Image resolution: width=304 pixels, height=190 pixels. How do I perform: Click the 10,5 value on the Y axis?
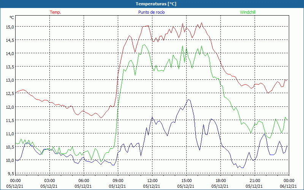pyautogui.click(x=10, y=147)
